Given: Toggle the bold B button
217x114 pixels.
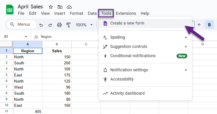Looking at the screenshot, I should coord(209,25).
